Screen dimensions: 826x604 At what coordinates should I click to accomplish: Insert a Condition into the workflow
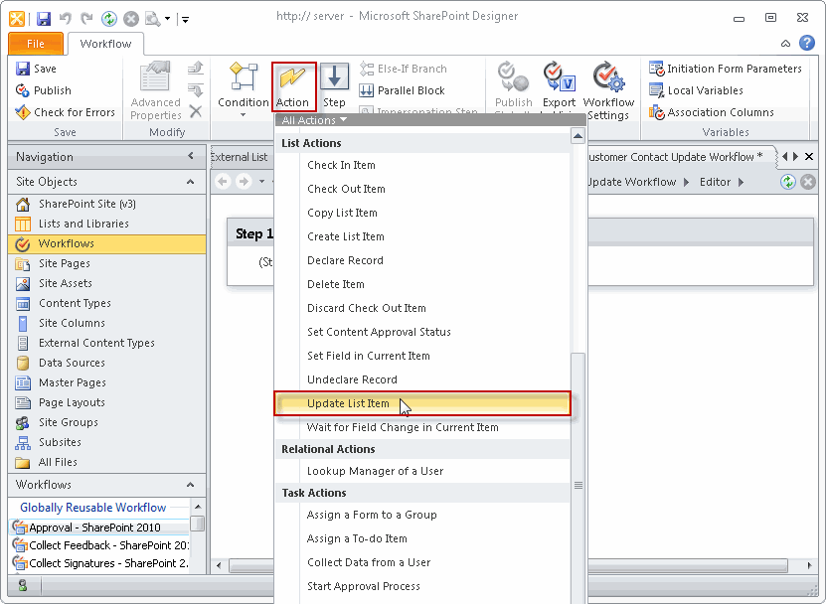242,86
